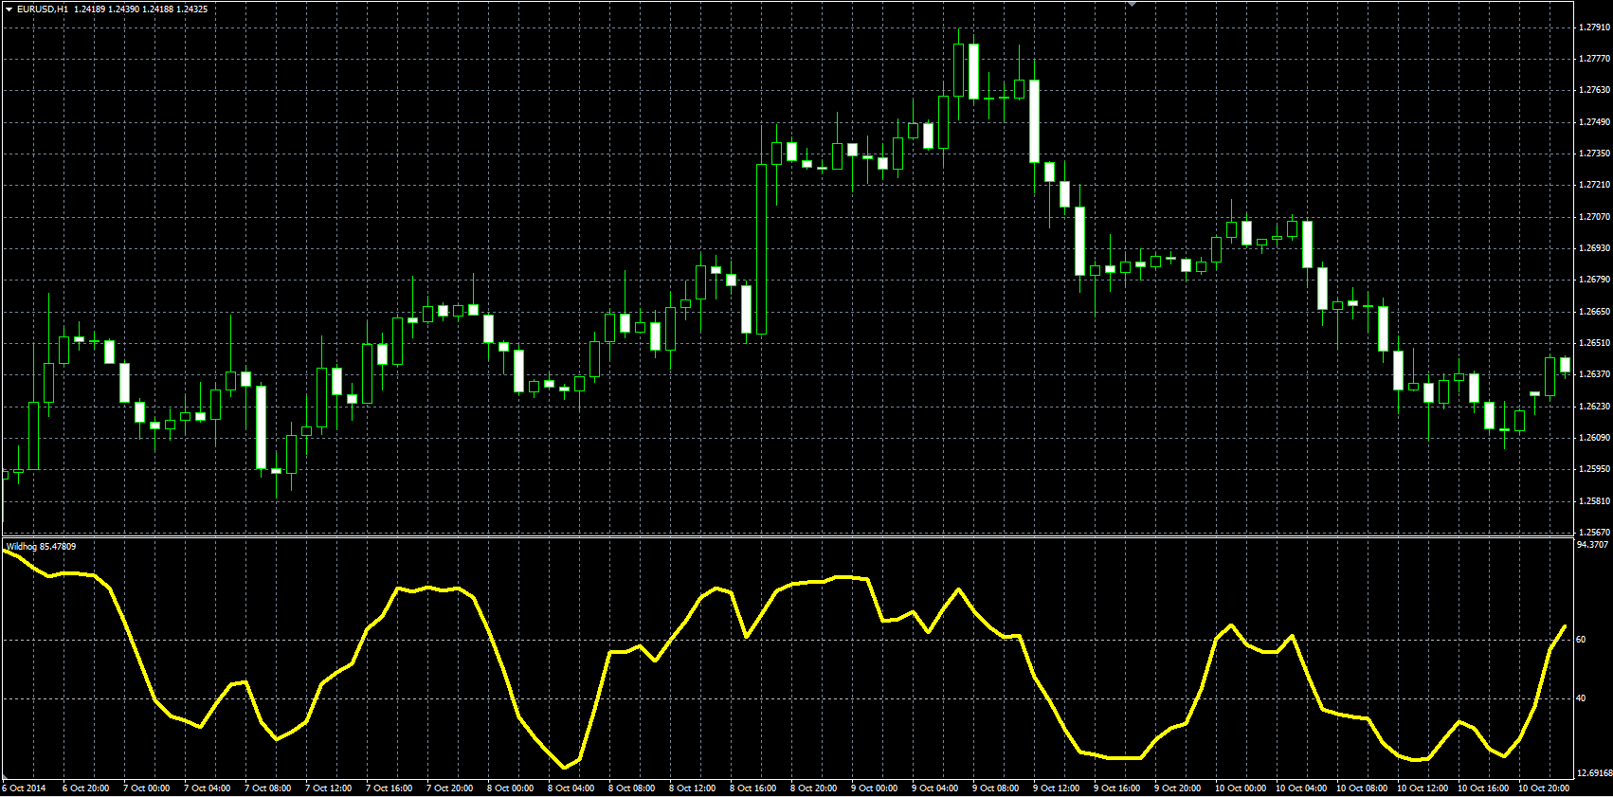Image resolution: width=1613 pixels, height=797 pixels.
Task: Click the 1.27910 price scale label
Action: [x=1594, y=27]
